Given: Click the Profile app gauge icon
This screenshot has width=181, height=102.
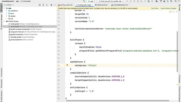Looking at the screenshot, I should 145,1.
